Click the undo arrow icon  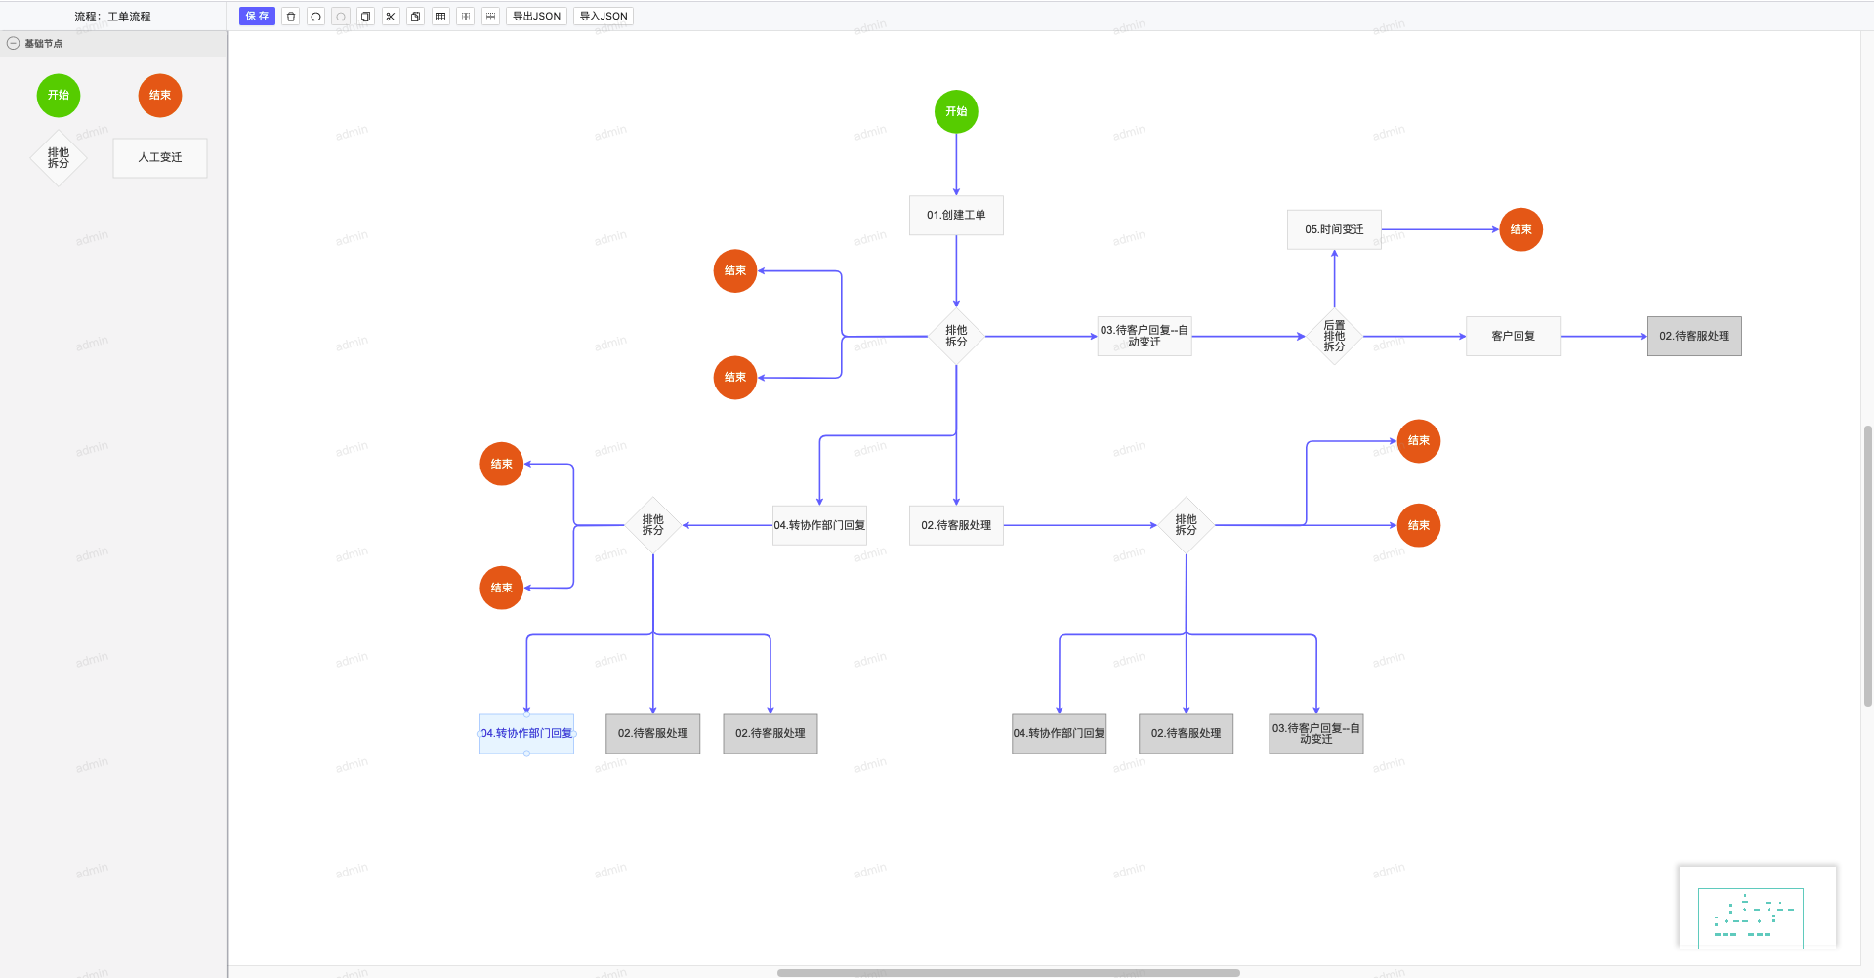pos(315,16)
